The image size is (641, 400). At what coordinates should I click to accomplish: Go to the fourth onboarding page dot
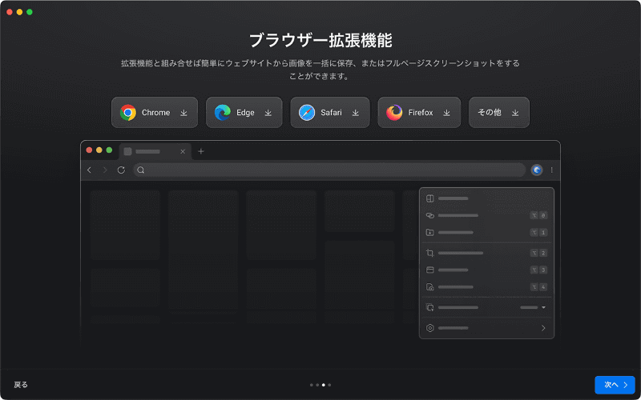coord(329,385)
